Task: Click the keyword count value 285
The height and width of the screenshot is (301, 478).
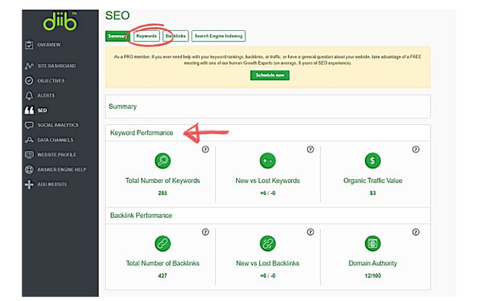Action: [x=163, y=193]
